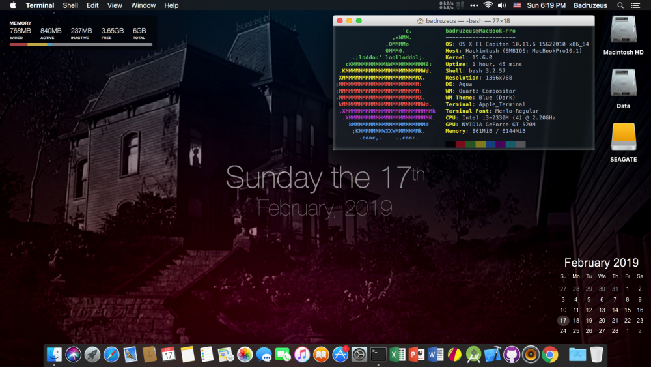Click the February 2019 calendar heading

coord(601,263)
